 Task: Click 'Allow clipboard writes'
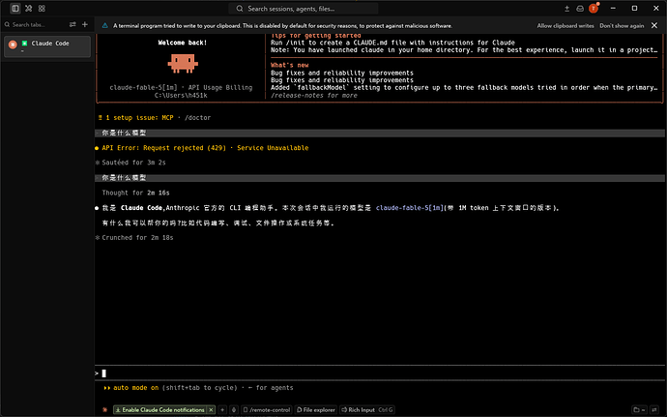pyautogui.click(x=565, y=25)
